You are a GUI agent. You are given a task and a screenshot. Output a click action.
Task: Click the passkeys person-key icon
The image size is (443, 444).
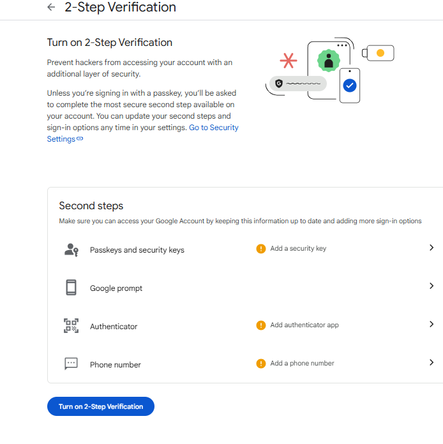click(x=71, y=250)
